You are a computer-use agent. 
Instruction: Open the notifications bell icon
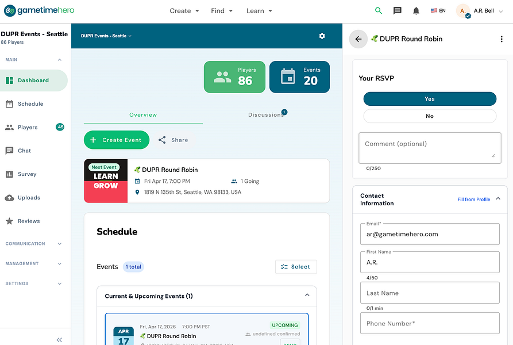point(416,11)
